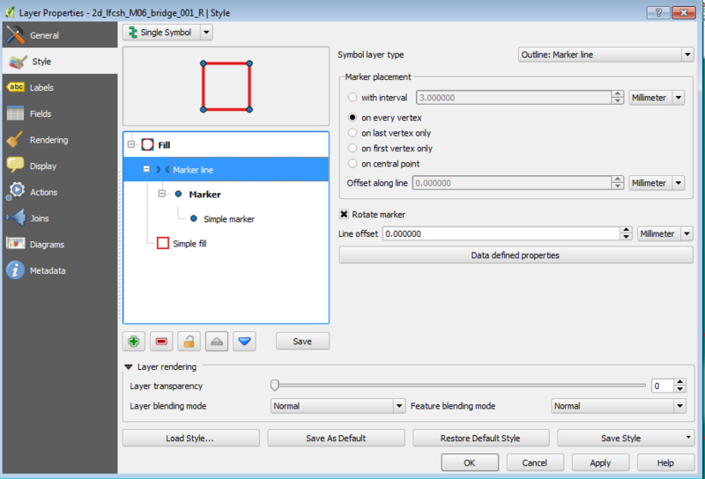Click the red remove symbol layer icon

click(162, 341)
